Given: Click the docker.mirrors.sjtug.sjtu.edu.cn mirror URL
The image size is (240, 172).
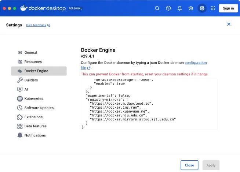Looking at the screenshot, I should tap(133, 119).
